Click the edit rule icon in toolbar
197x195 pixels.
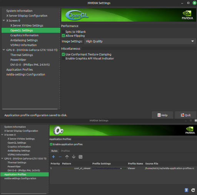pos(80,157)
